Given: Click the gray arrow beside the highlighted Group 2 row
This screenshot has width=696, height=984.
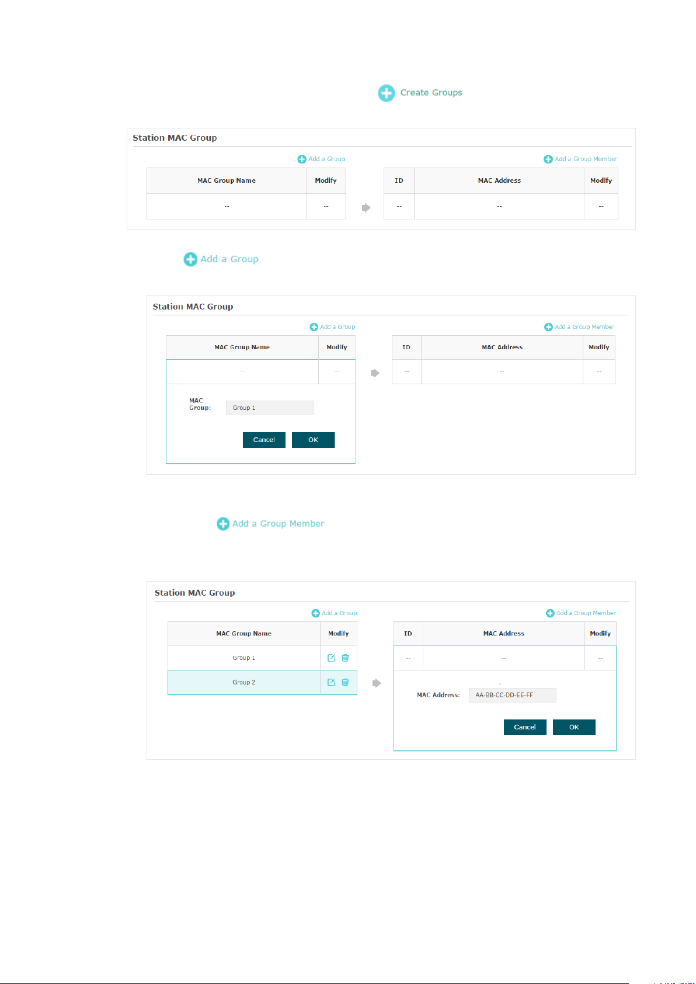Looking at the screenshot, I should [377, 683].
